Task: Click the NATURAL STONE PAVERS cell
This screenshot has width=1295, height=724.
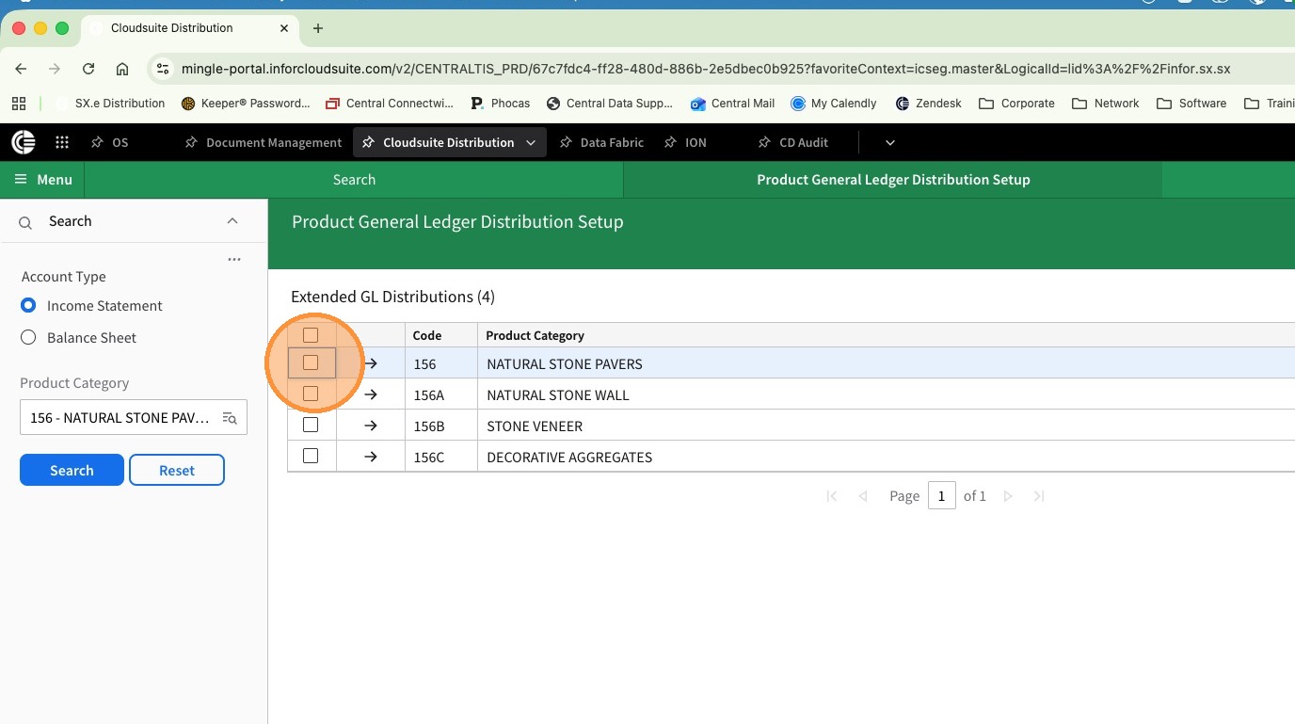Action: coord(565,363)
